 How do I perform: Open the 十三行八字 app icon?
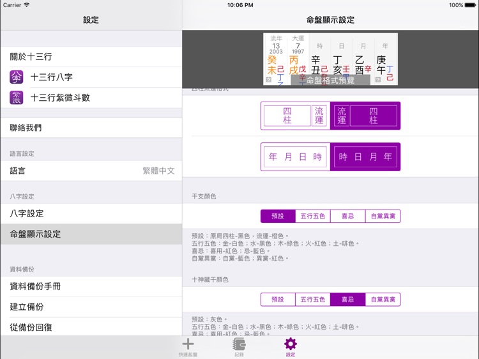(16, 77)
